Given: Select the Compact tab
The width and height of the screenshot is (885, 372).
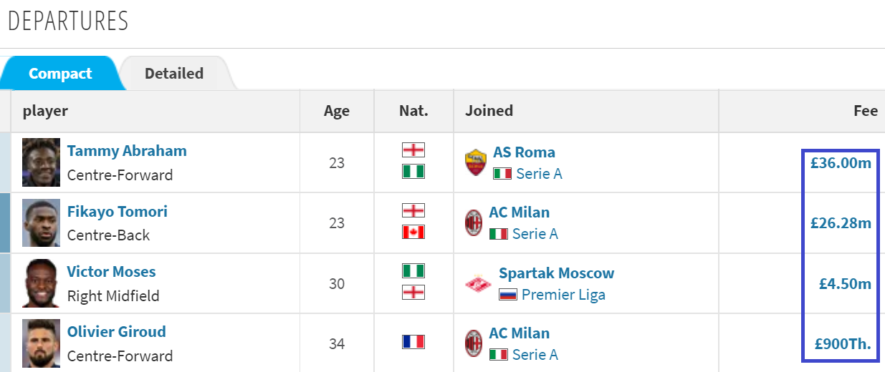Looking at the screenshot, I should click(x=60, y=73).
